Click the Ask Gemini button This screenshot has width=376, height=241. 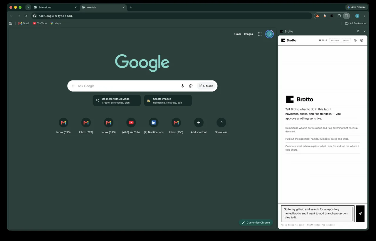pyautogui.click(x=356, y=7)
